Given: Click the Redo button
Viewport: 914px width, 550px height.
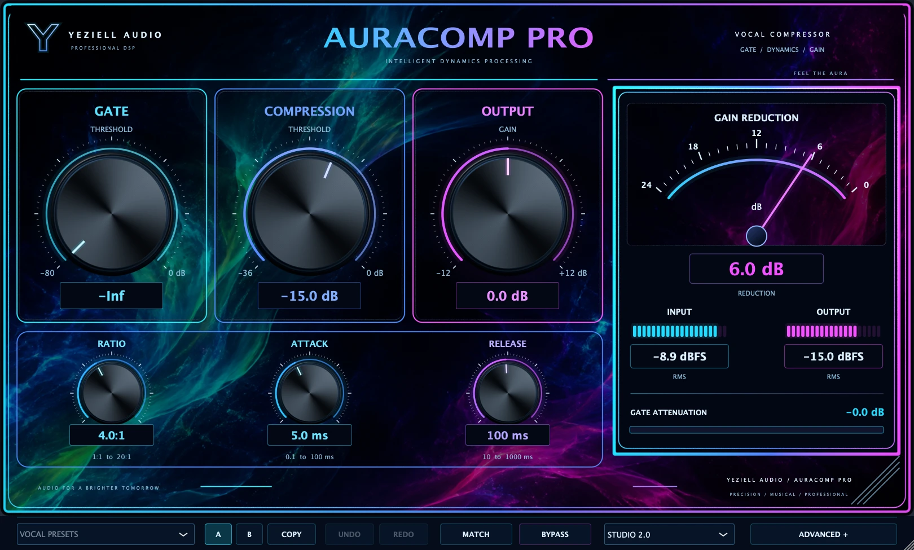Looking at the screenshot, I should coord(403,534).
